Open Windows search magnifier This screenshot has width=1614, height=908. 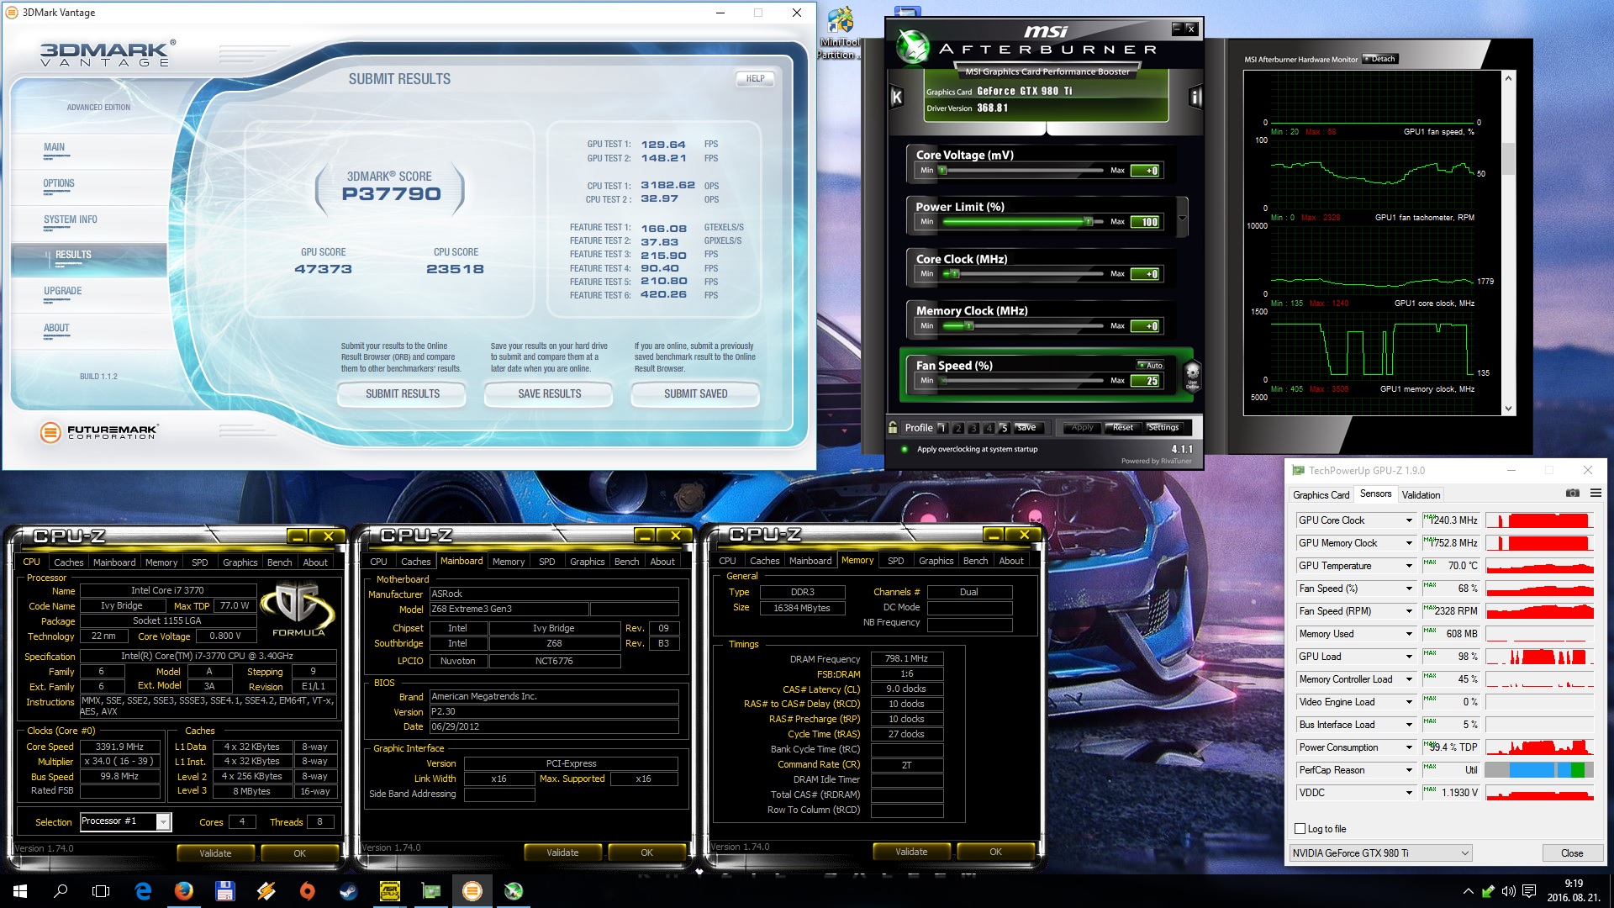pos(61,890)
